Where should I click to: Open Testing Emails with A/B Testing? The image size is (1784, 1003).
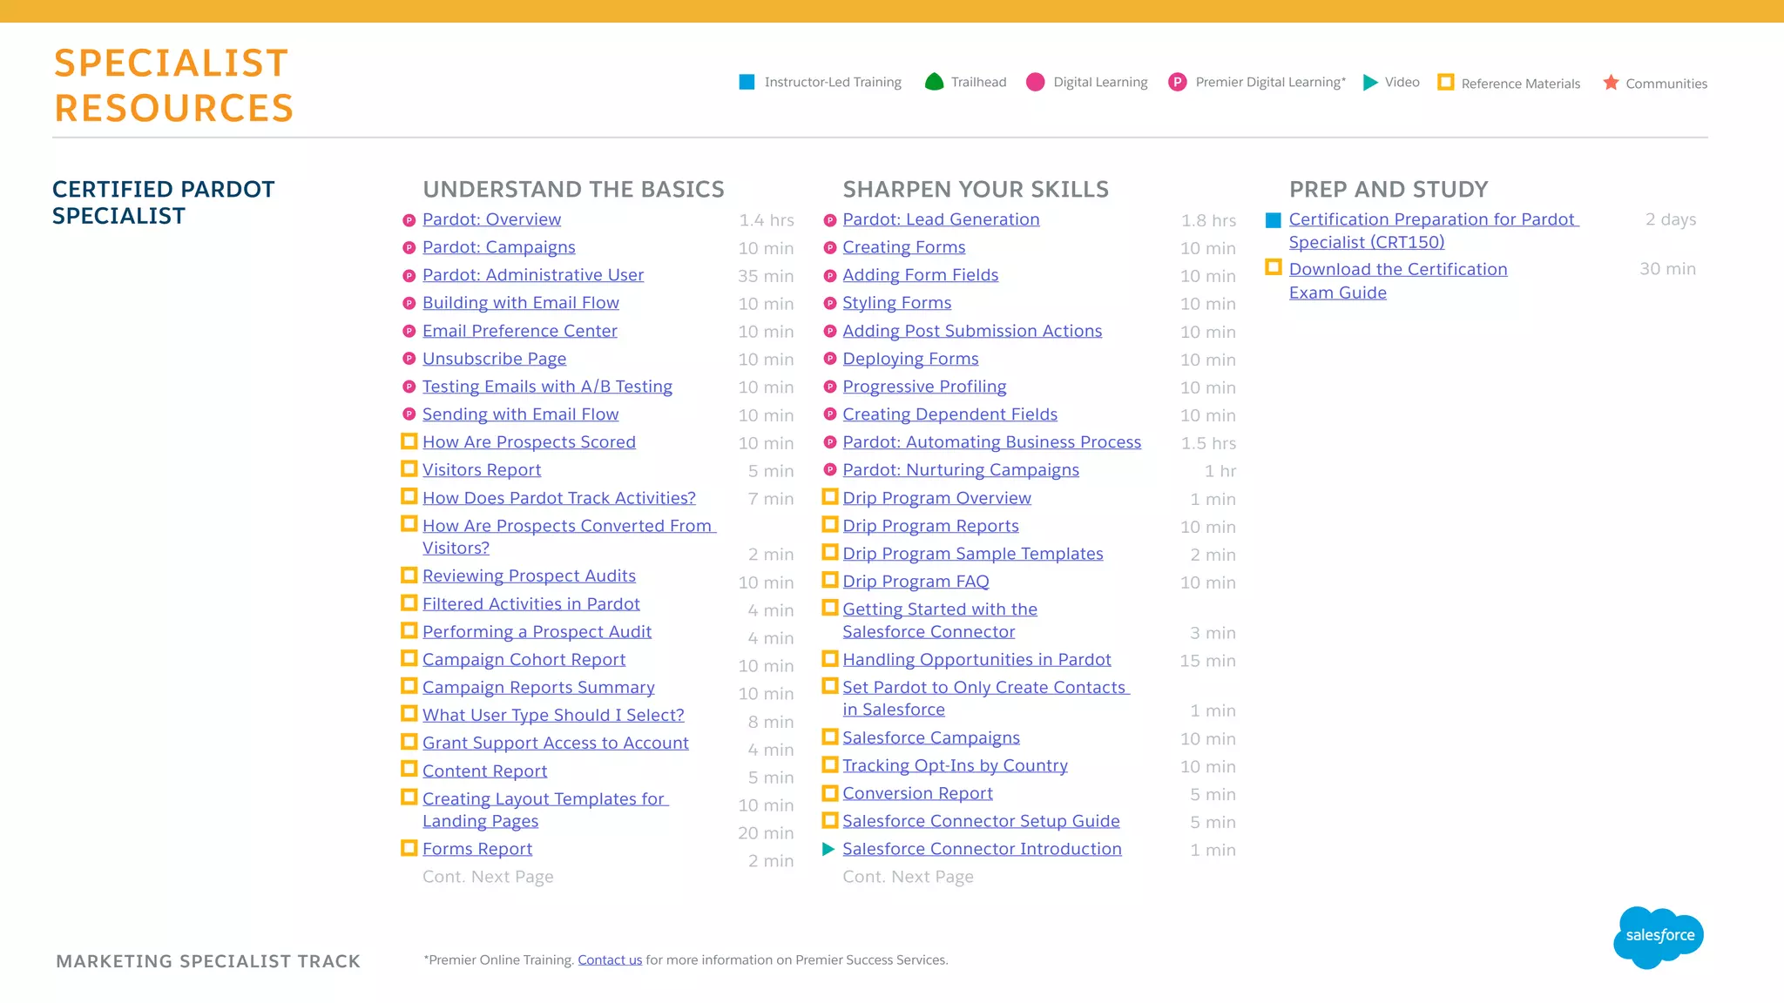tap(548, 387)
